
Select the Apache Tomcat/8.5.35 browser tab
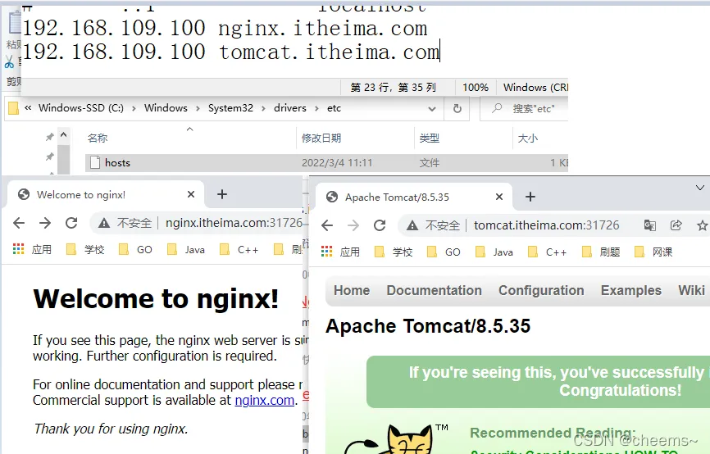414,197
